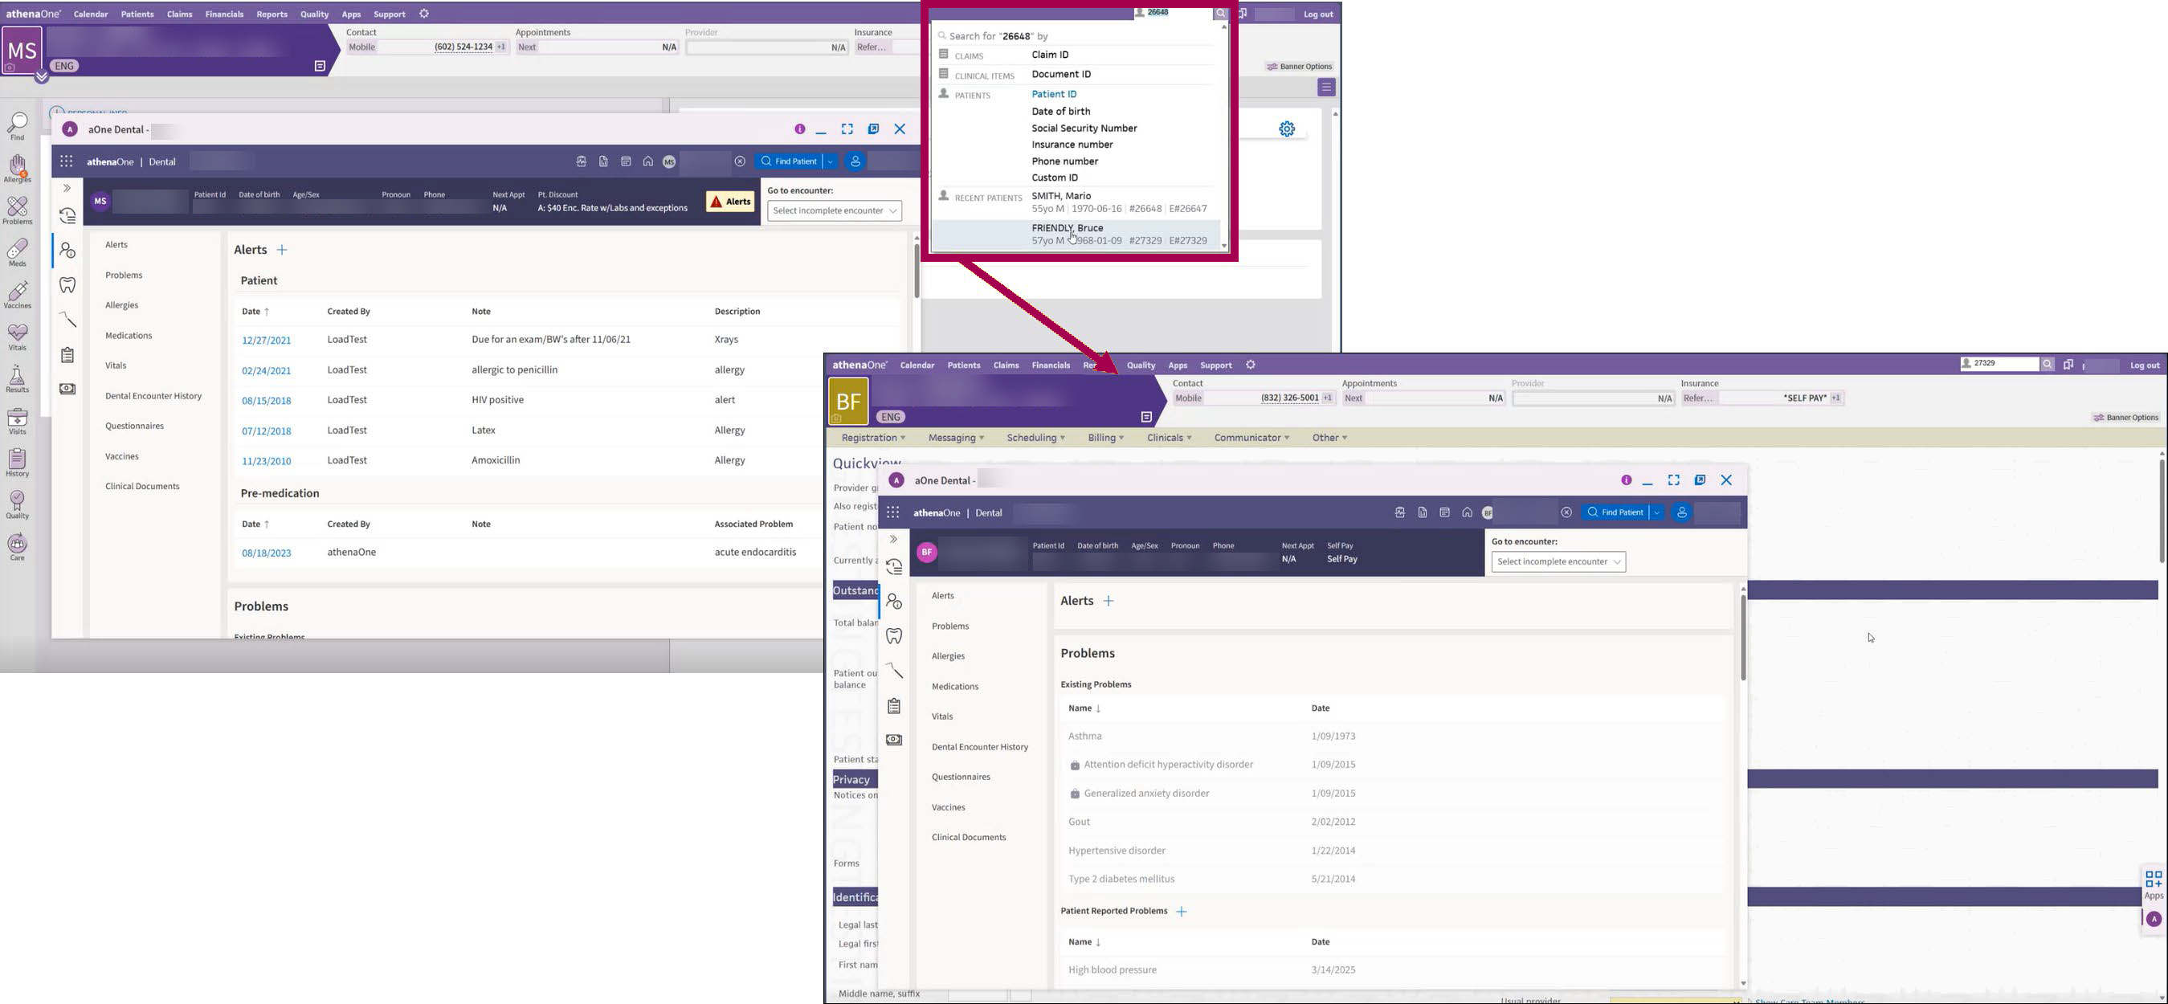Viewport: 2168px width, 1004px height.
Task: Sort by Name column in Existing Problems
Action: tap(1084, 709)
